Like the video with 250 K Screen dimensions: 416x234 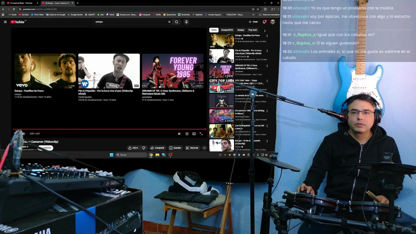tap(133, 148)
